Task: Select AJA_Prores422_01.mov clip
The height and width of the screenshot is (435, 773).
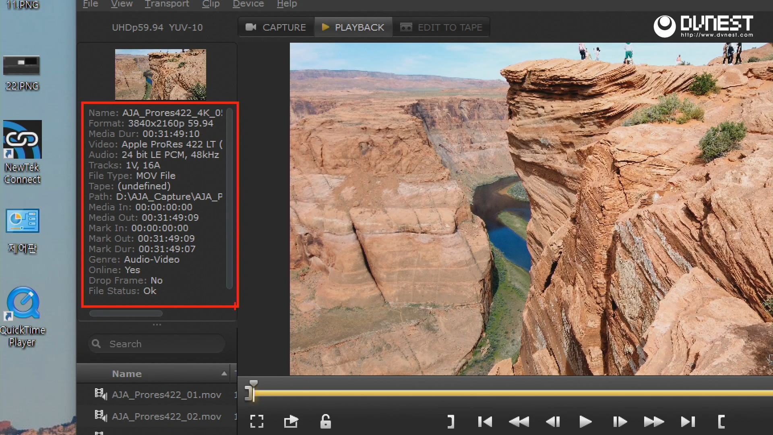Action: [166, 395]
